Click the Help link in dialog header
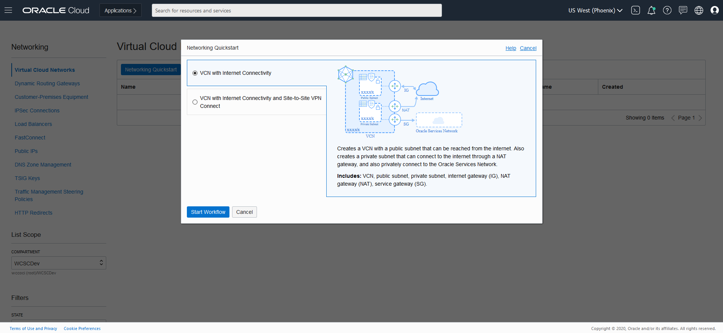 click(511, 48)
